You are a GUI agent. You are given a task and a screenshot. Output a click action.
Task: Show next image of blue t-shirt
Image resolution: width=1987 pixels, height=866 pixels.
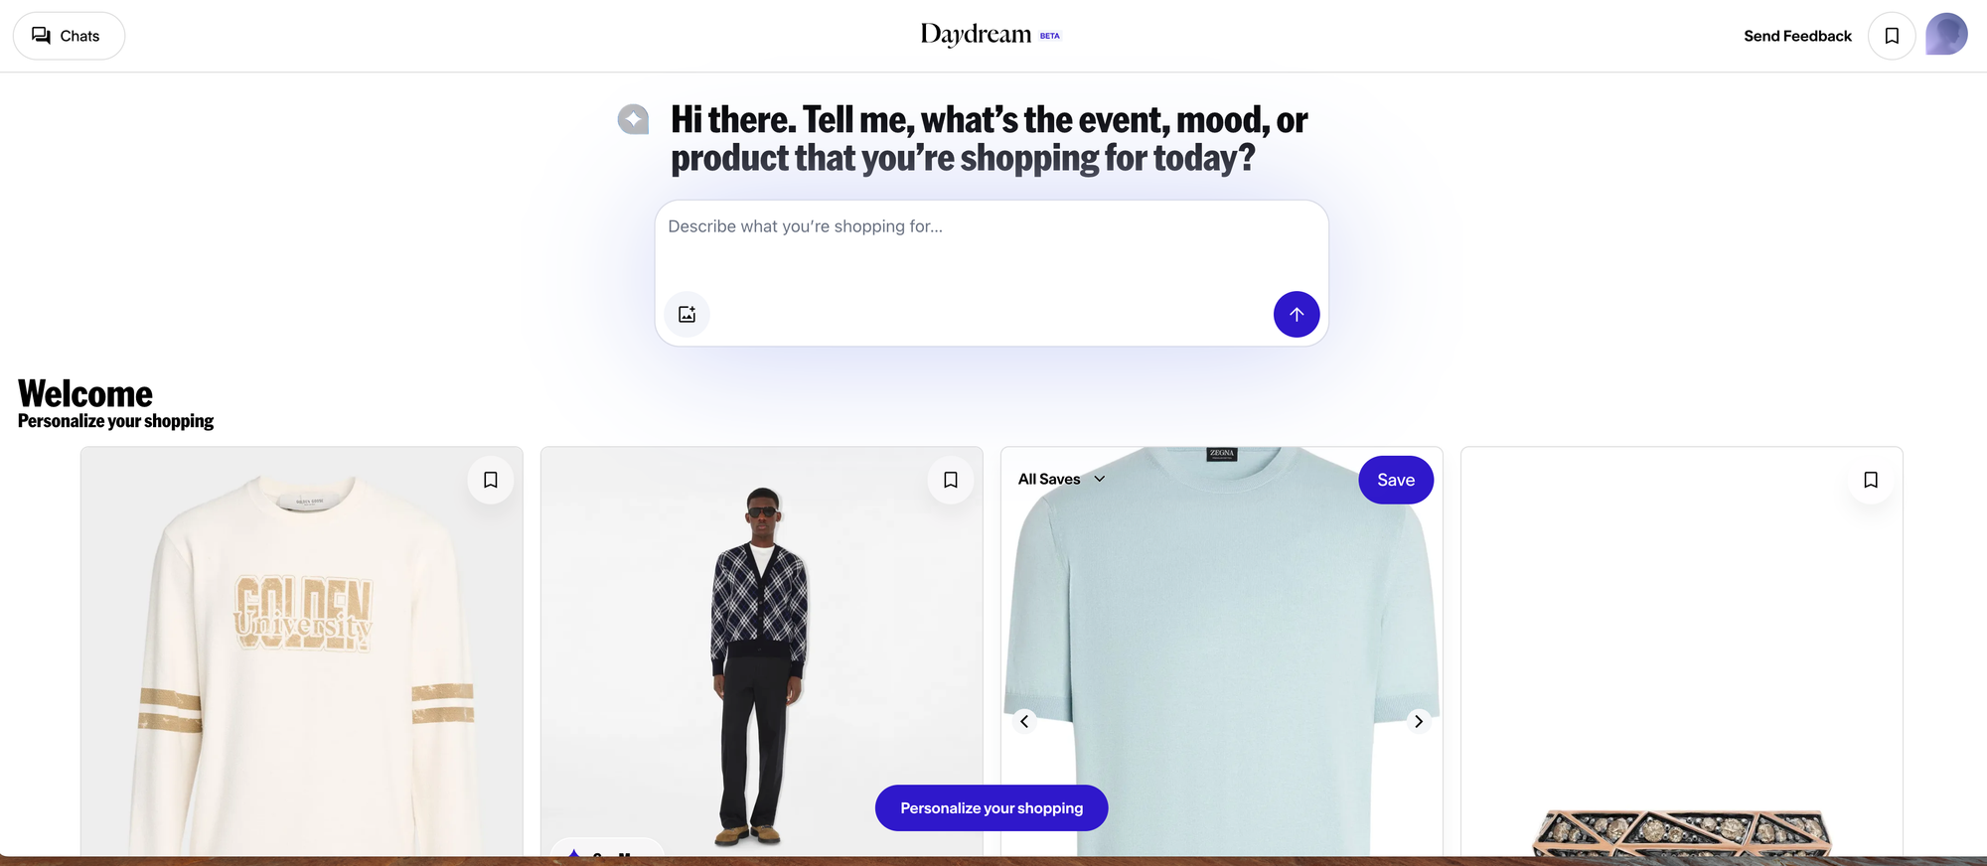point(1419,721)
